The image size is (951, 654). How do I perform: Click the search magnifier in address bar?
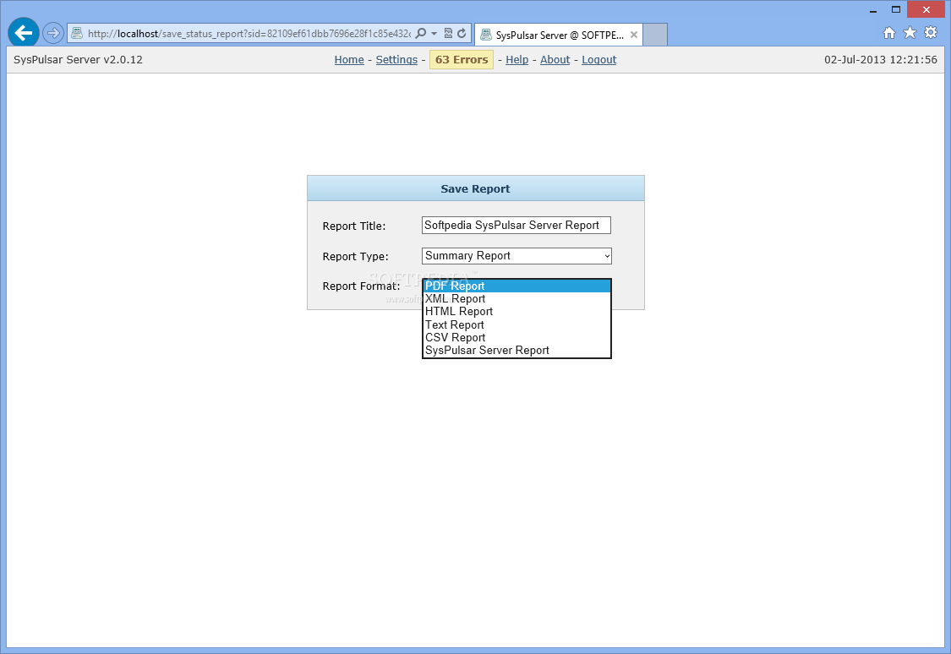click(420, 33)
